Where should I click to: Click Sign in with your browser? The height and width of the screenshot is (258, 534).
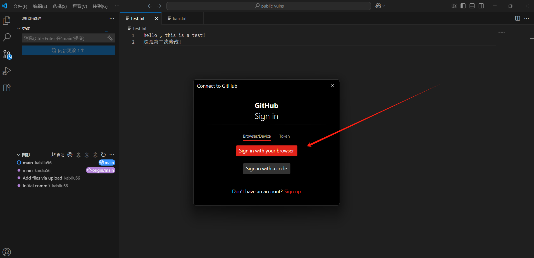click(x=266, y=151)
